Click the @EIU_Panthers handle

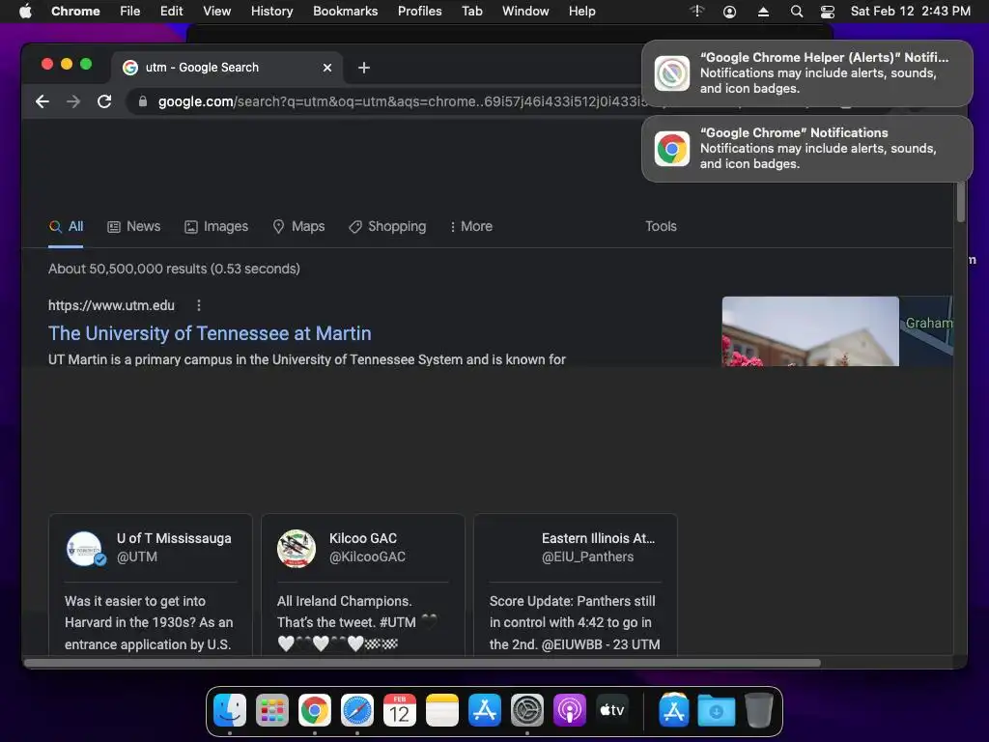pyautogui.click(x=587, y=556)
